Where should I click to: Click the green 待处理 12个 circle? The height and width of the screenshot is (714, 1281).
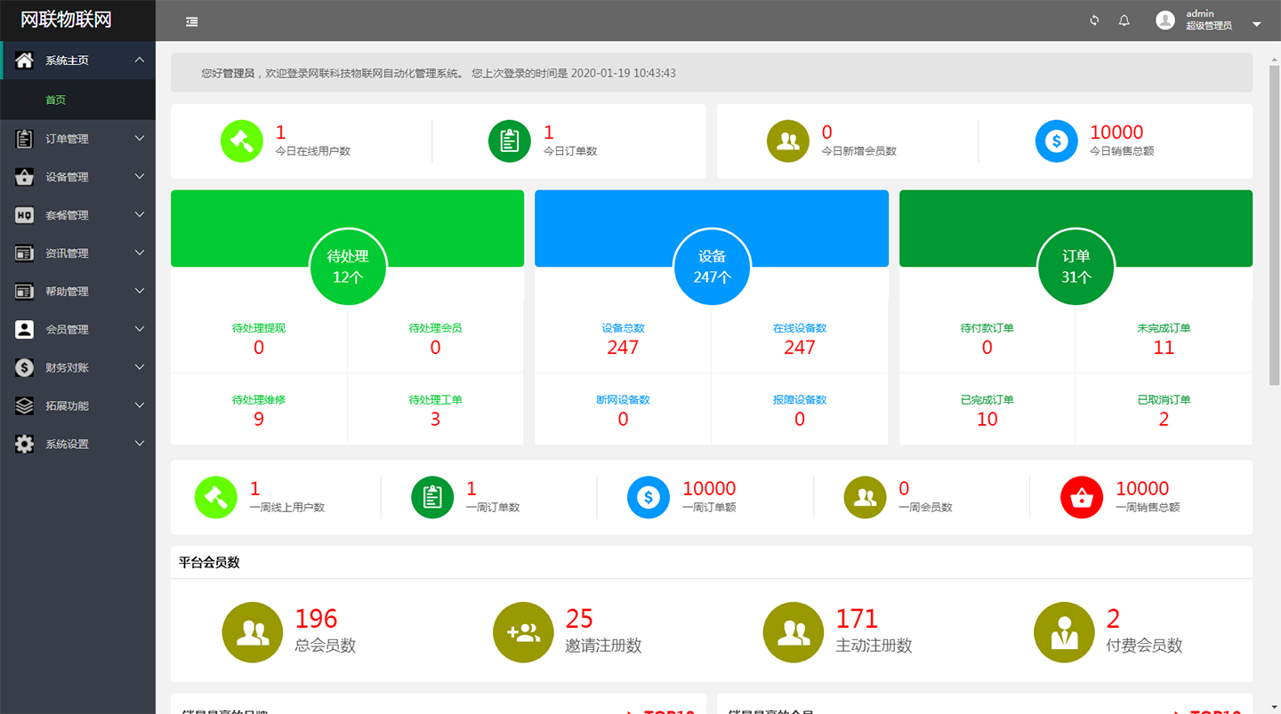(x=348, y=266)
